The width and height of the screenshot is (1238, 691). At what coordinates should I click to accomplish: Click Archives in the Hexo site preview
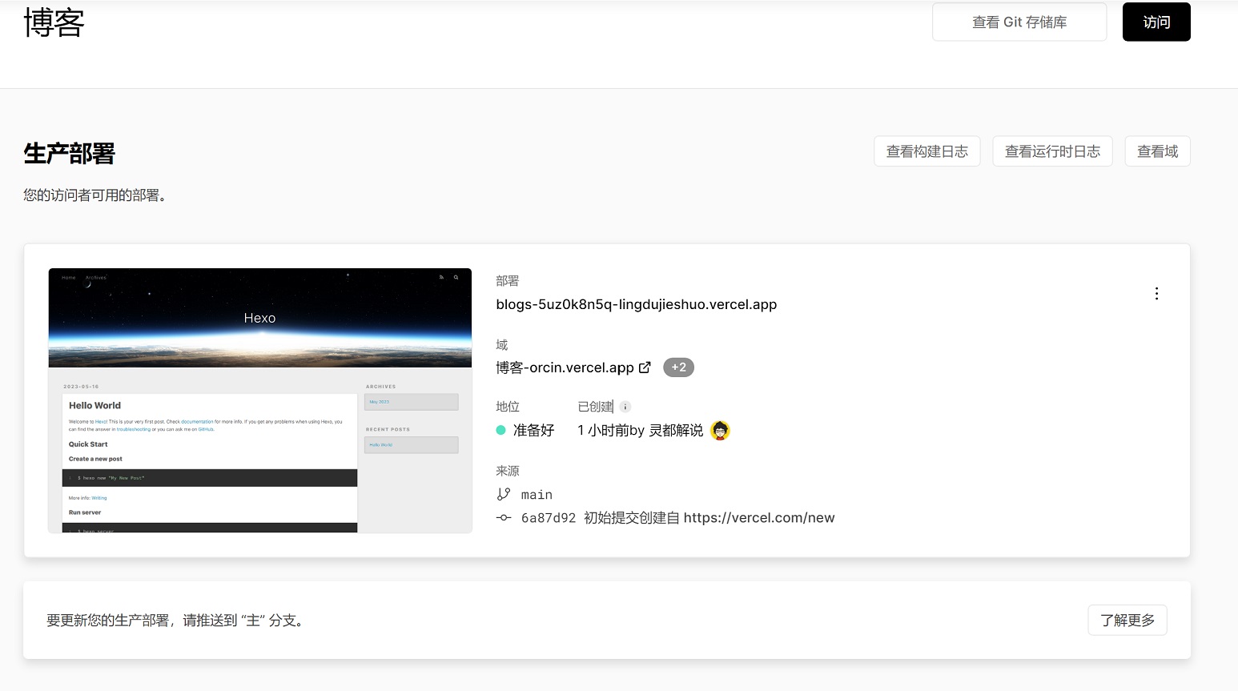pos(95,277)
